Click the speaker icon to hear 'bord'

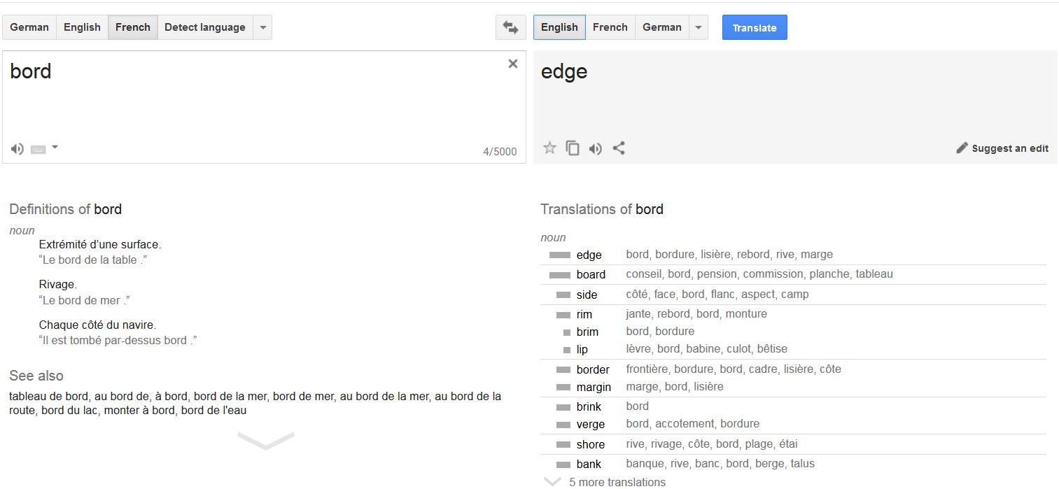[x=17, y=148]
